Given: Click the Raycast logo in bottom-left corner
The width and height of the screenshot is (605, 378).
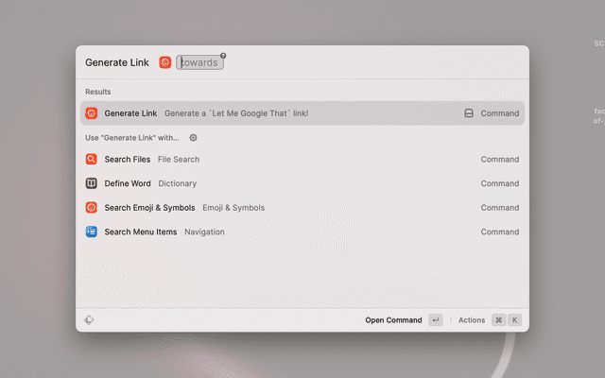Looking at the screenshot, I should pos(89,320).
